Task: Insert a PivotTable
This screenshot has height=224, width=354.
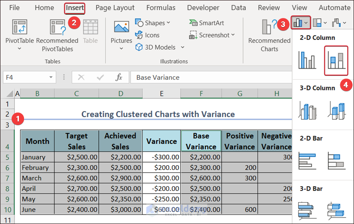Action: click(20, 34)
